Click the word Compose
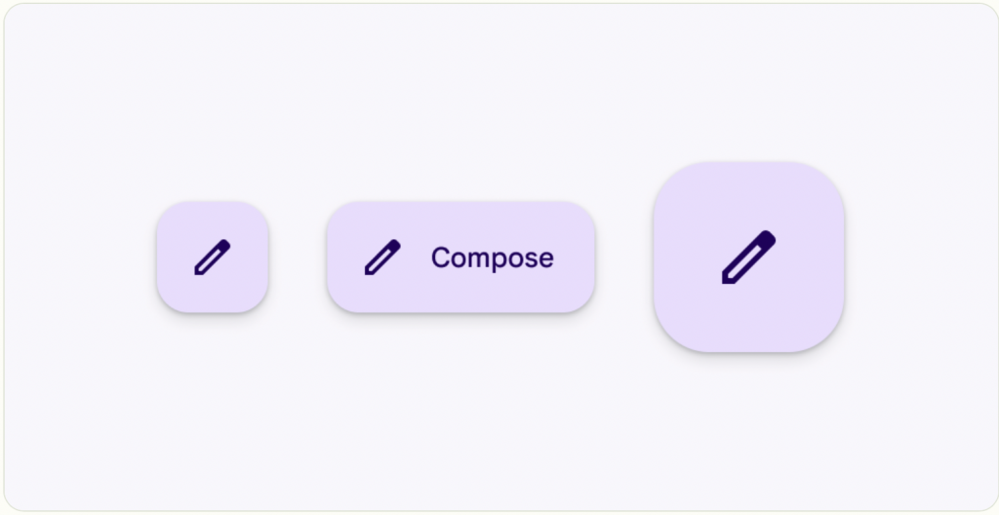 (x=493, y=258)
